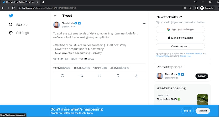Viewport: 219px width, 117px height.
Task: Open the tweet's three-dot more menu
Action: (144, 23)
